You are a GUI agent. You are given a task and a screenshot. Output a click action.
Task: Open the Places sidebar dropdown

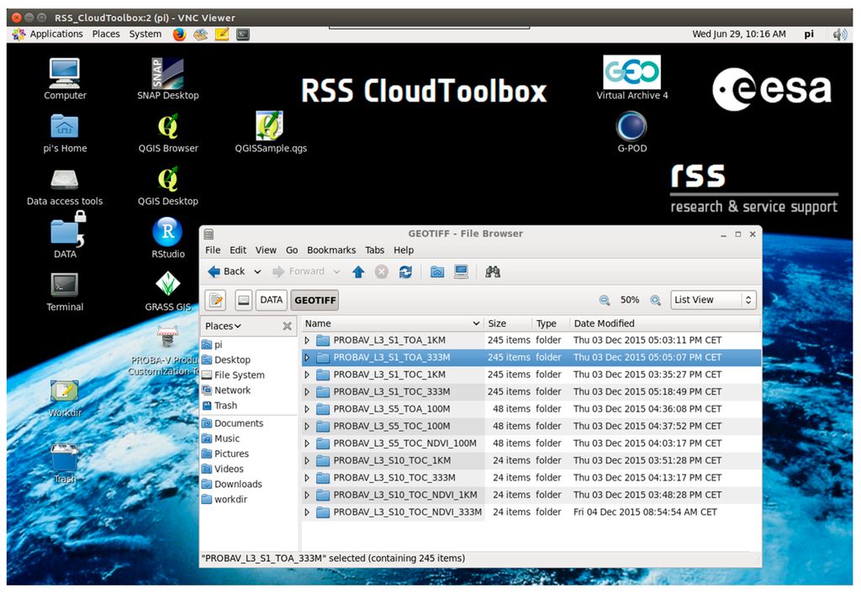[223, 326]
